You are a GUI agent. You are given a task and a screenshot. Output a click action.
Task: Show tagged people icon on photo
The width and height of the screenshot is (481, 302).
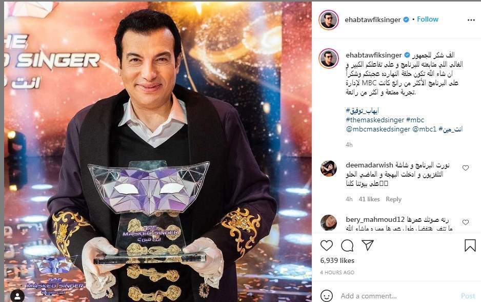[17, 296]
